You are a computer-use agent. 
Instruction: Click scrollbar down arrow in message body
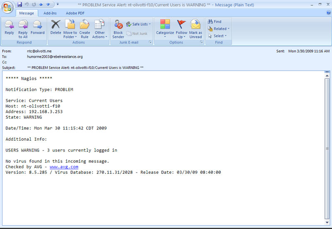point(327,222)
